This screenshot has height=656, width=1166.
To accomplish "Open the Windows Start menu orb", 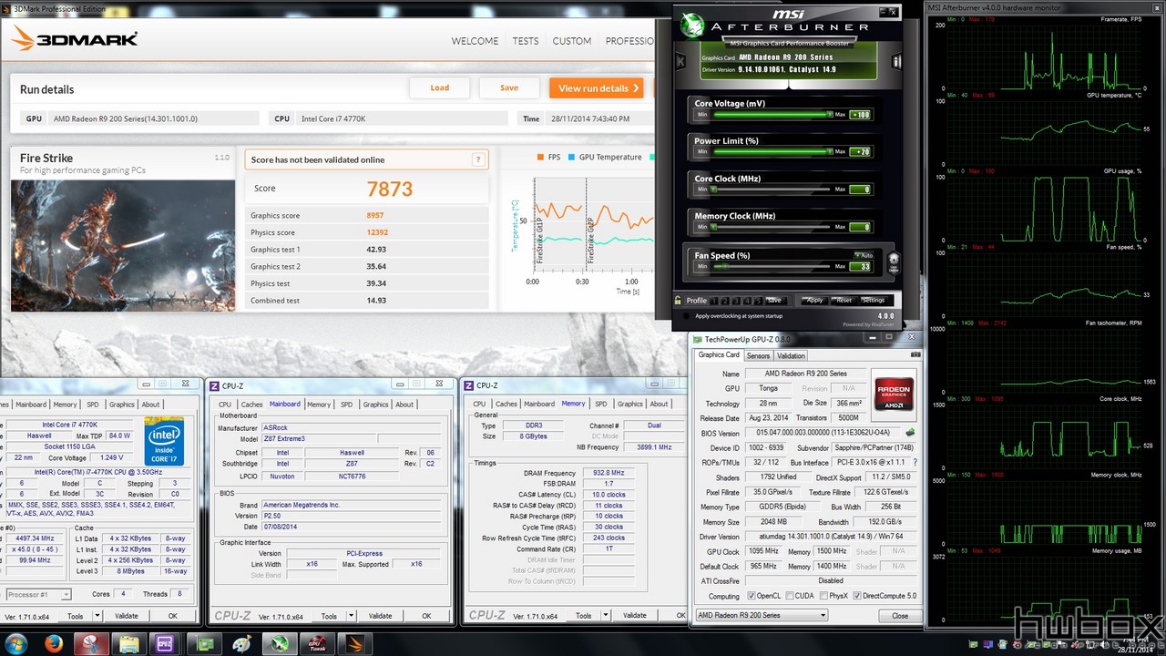I will (x=18, y=643).
